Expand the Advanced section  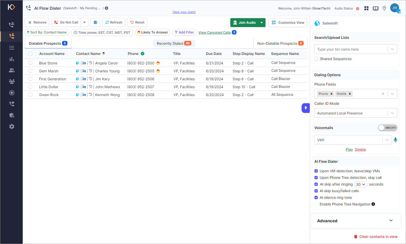coord(356,221)
